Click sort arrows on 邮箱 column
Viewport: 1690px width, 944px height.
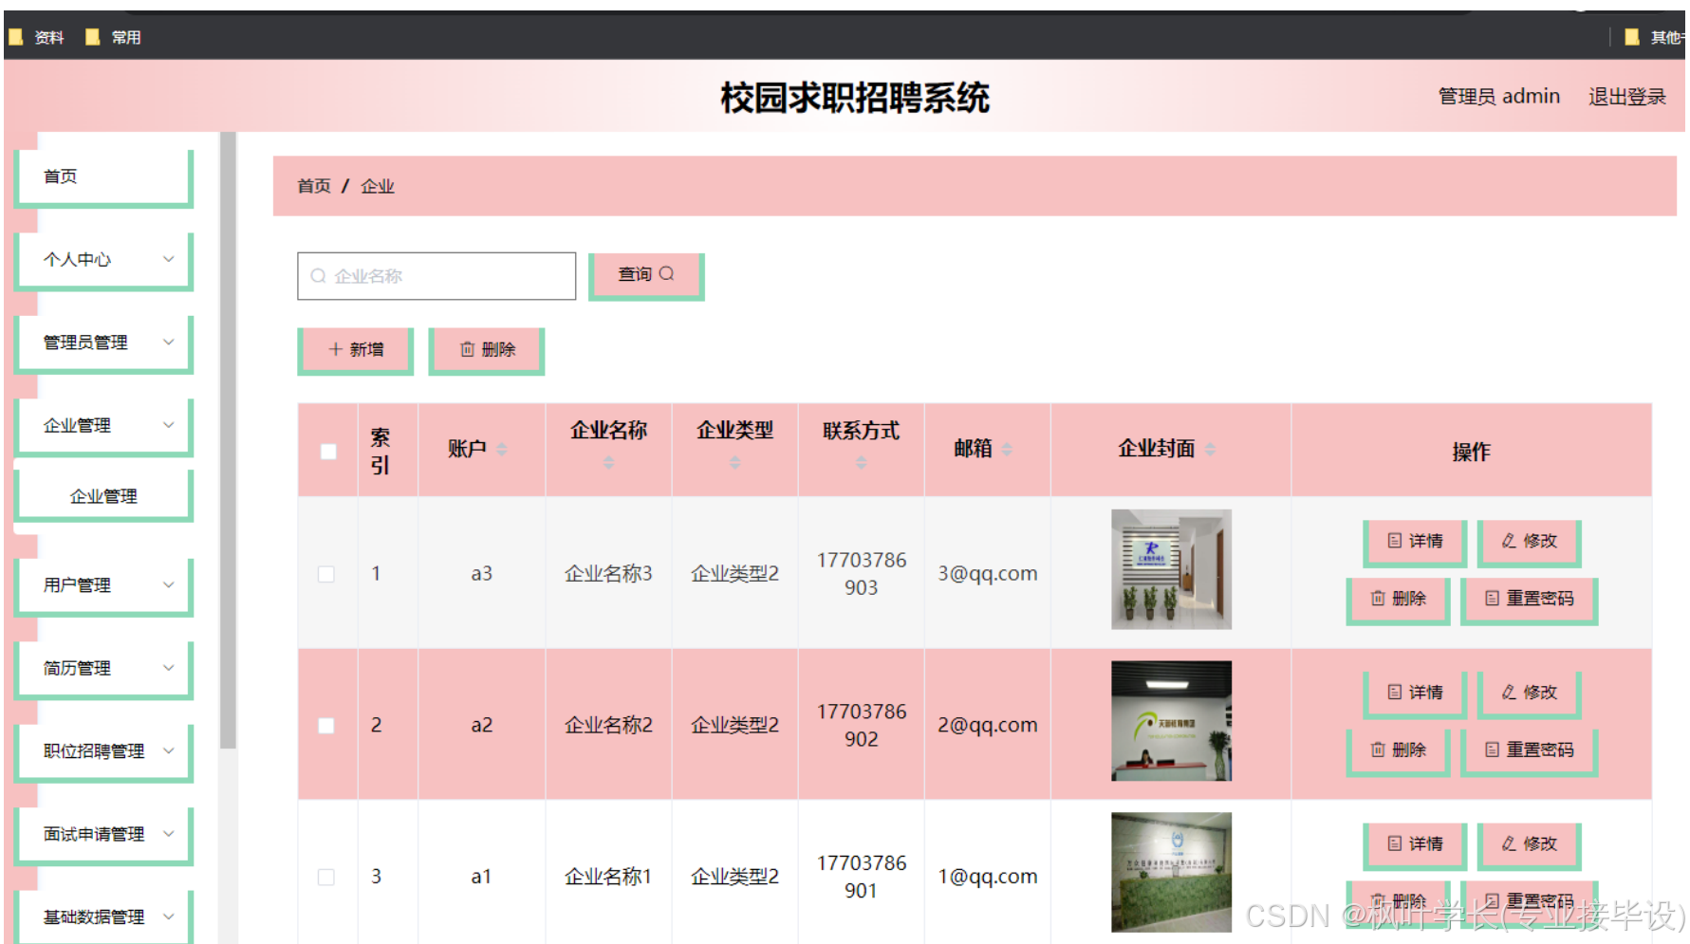tap(1007, 449)
